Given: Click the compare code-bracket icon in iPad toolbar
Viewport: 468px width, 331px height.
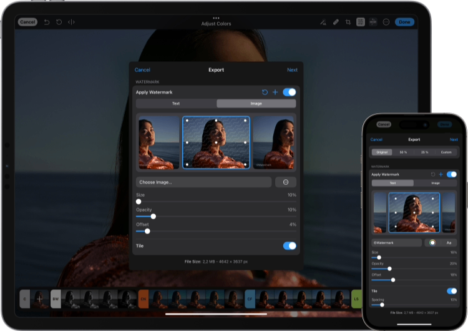Looking at the screenshot, I should tap(71, 22).
